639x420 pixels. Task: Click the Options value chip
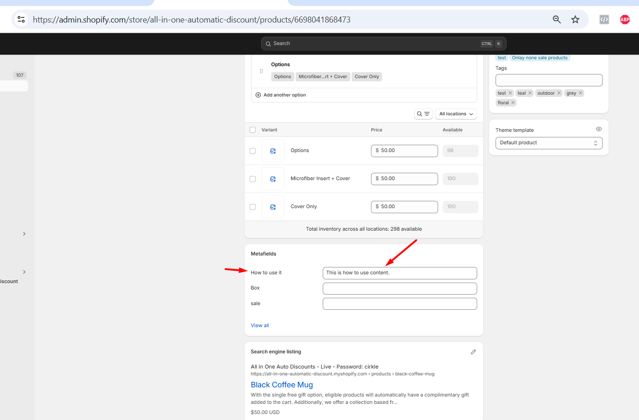click(x=283, y=77)
